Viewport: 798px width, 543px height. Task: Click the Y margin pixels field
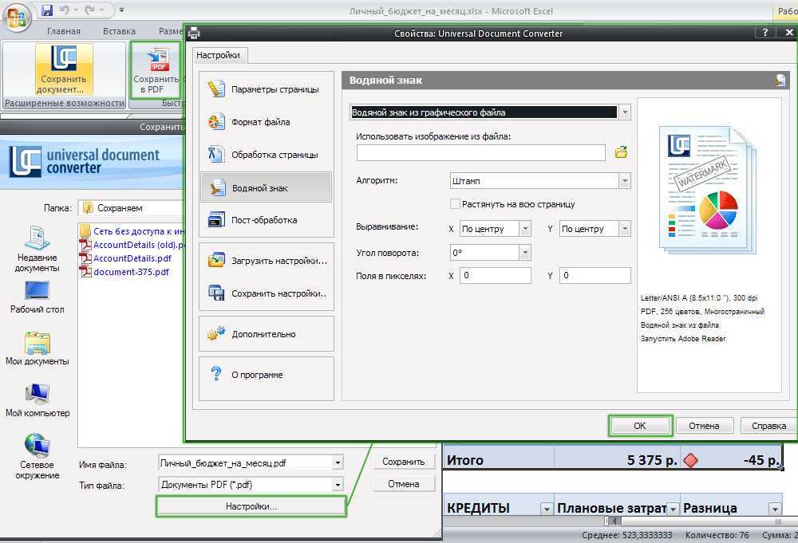click(595, 275)
